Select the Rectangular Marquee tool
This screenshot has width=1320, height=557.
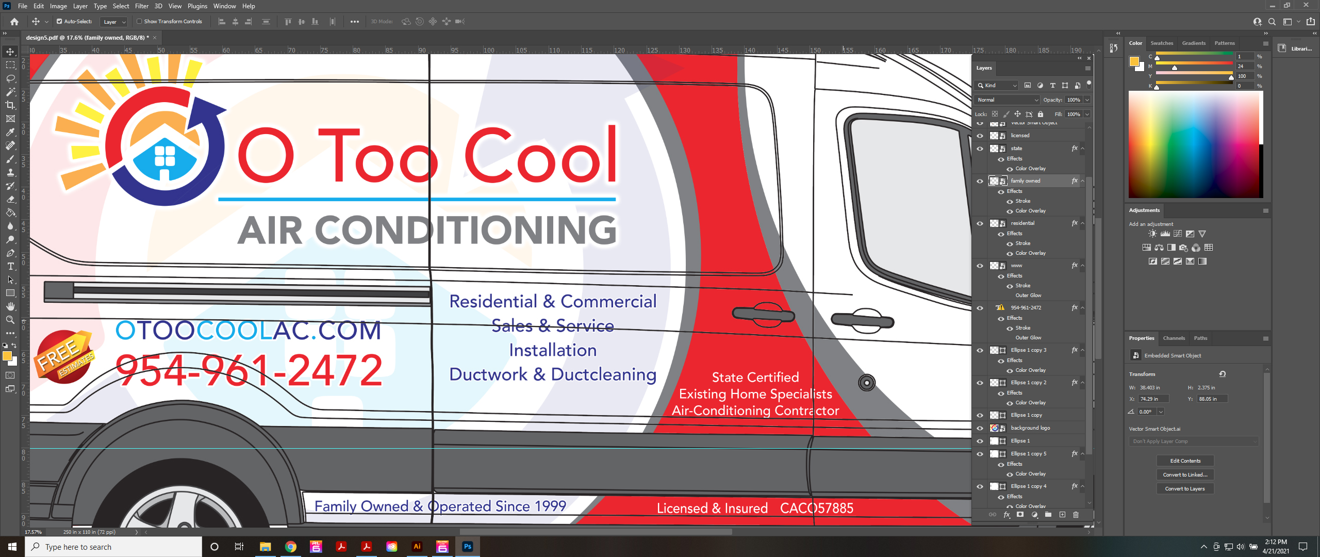pos(10,65)
